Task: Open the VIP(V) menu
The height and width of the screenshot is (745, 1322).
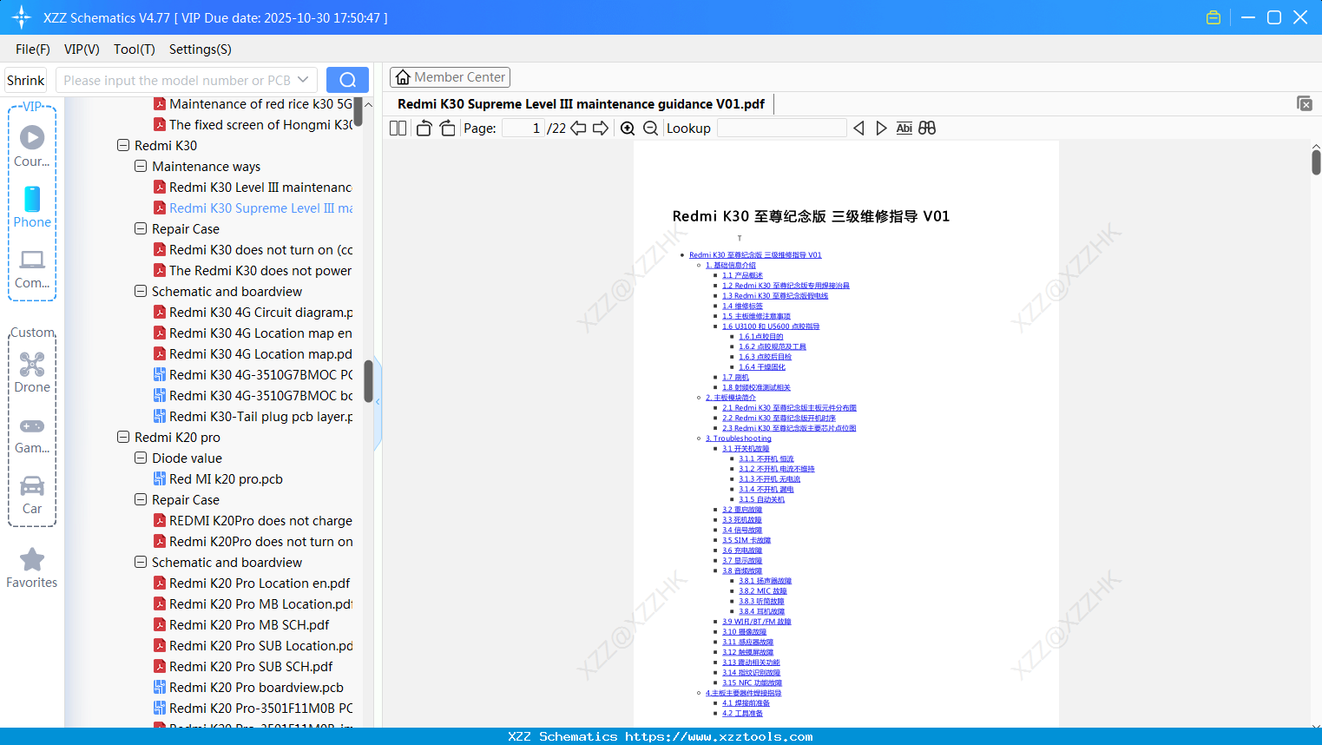Action: [81, 49]
